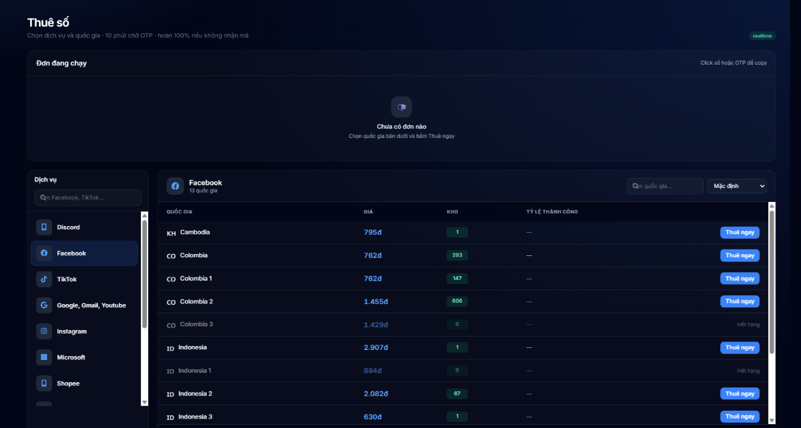Click the Colombia 3 country name
Screen dimensions: 801x428
[x=196, y=324]
